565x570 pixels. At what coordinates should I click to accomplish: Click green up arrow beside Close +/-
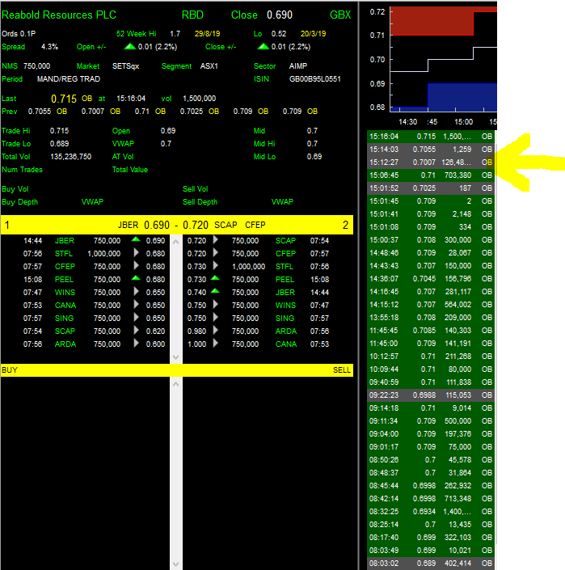263,47
